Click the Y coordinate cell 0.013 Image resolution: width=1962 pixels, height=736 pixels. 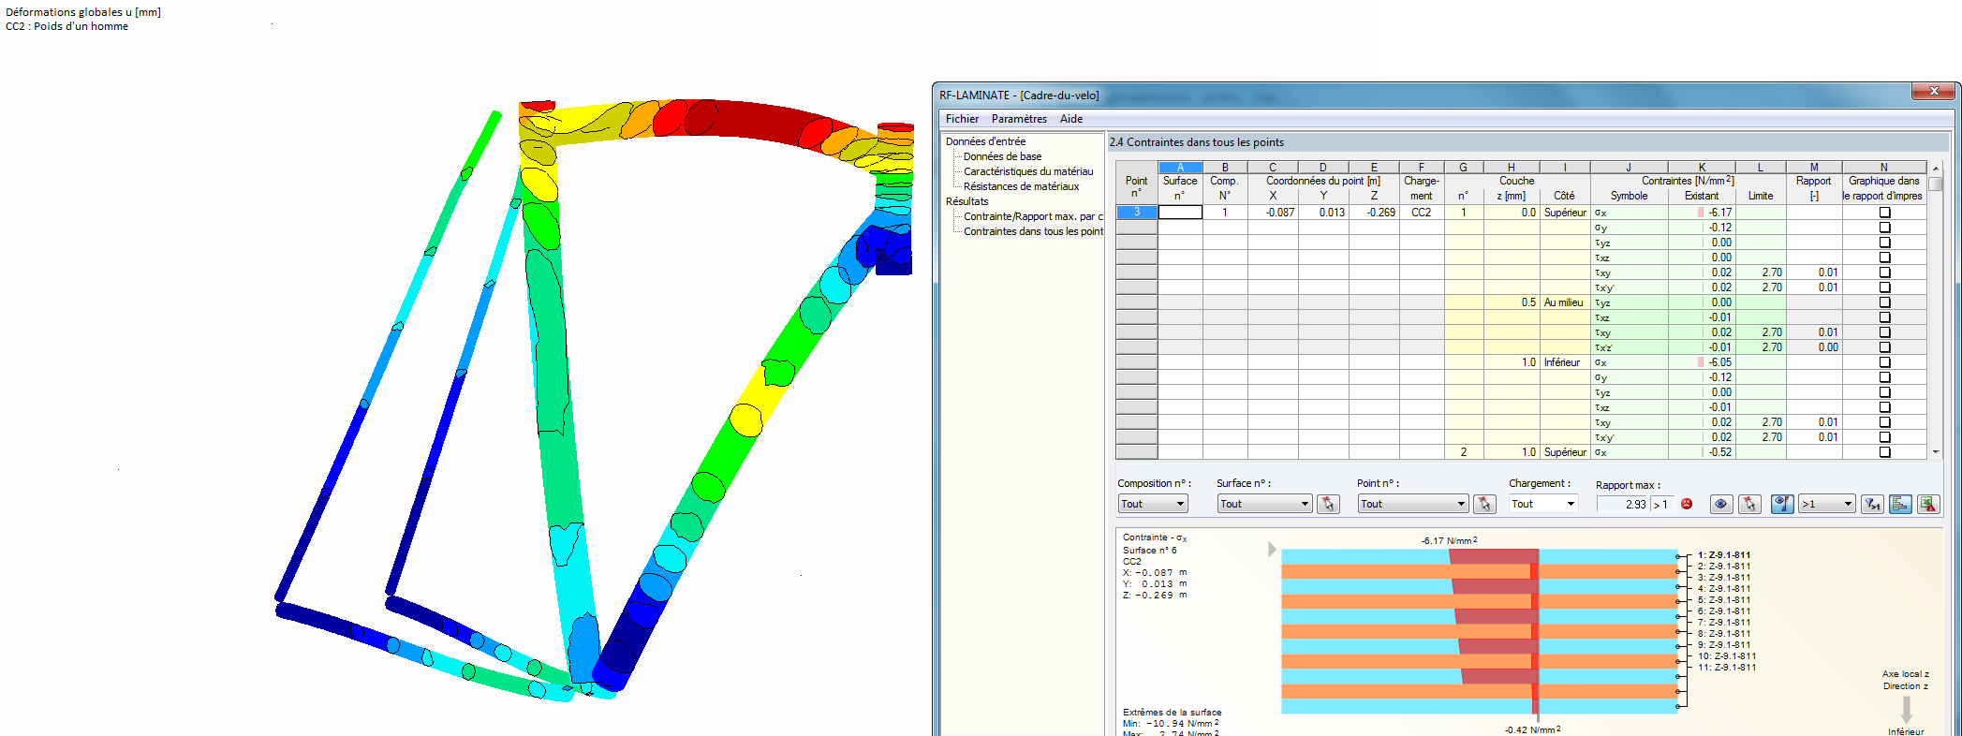coord(1323,213)
